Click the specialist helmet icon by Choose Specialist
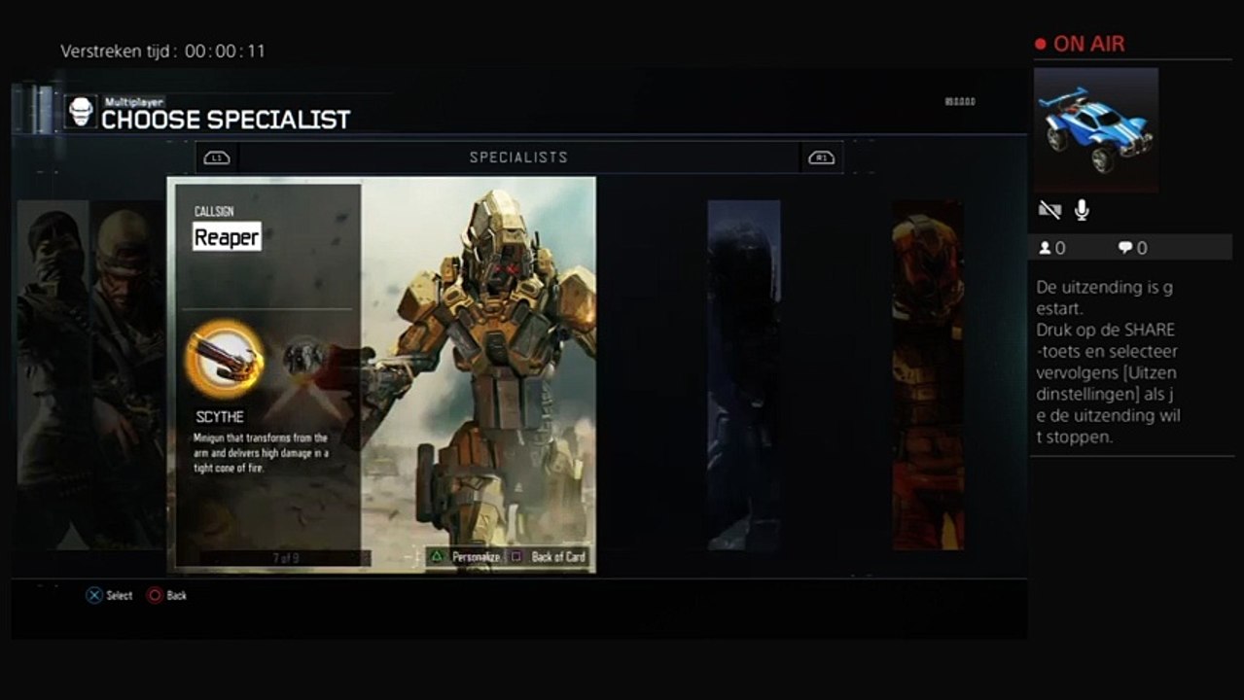The height and width of the screenshot is (700, 1244). [83, 112]
